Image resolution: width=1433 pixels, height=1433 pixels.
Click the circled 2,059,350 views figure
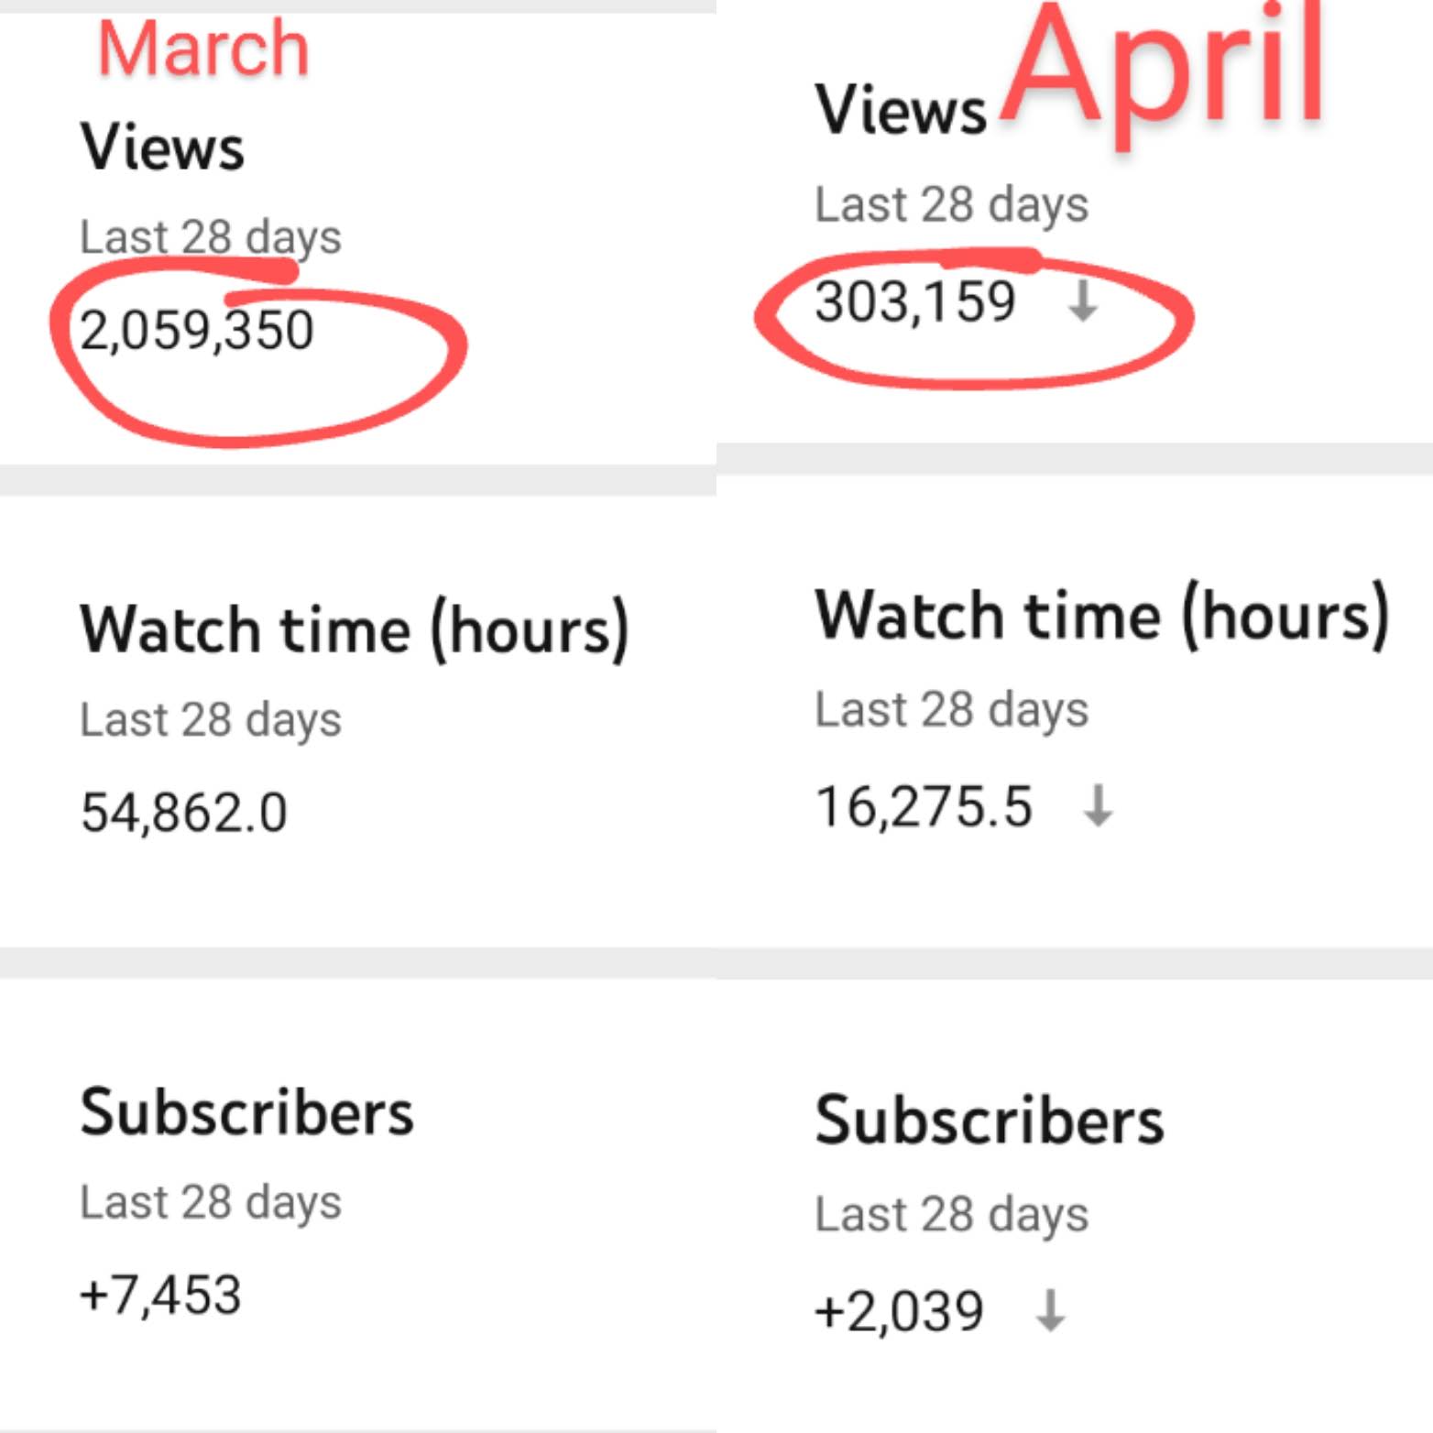click(197, 331)
